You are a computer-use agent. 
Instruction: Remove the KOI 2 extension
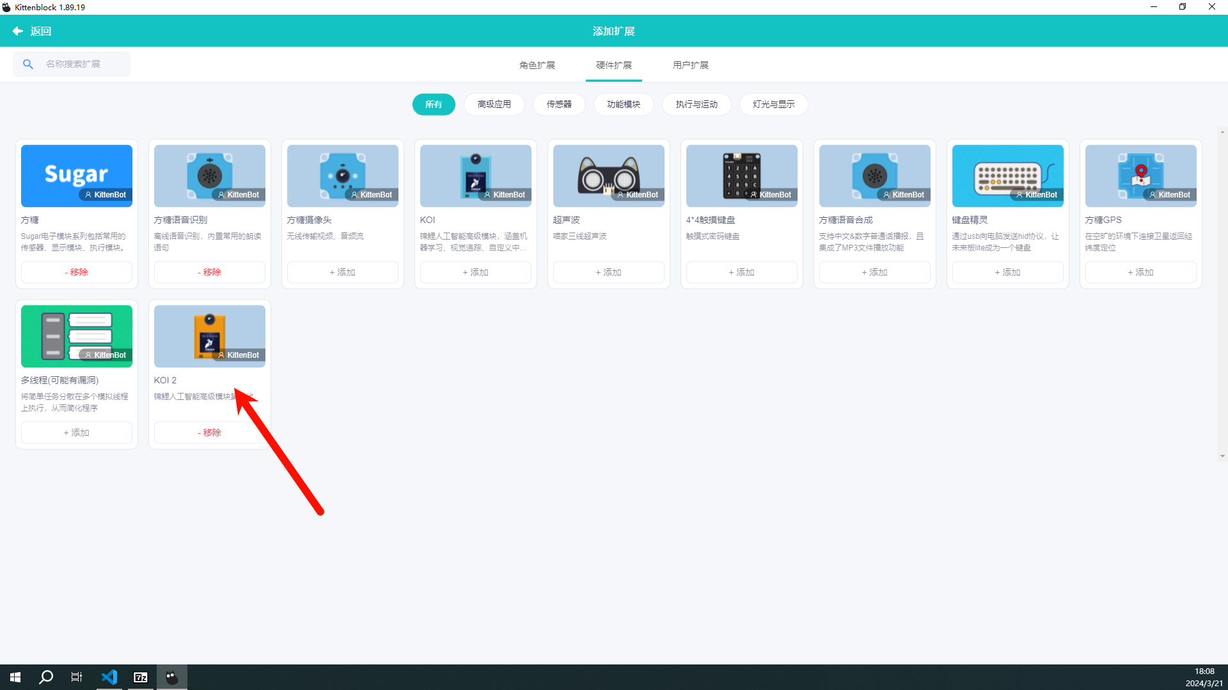click(210, 433)
